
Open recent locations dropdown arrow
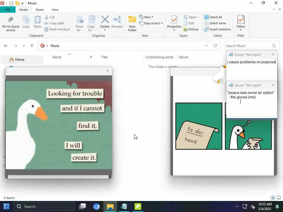pyautogui.click(x=24, y=46)
